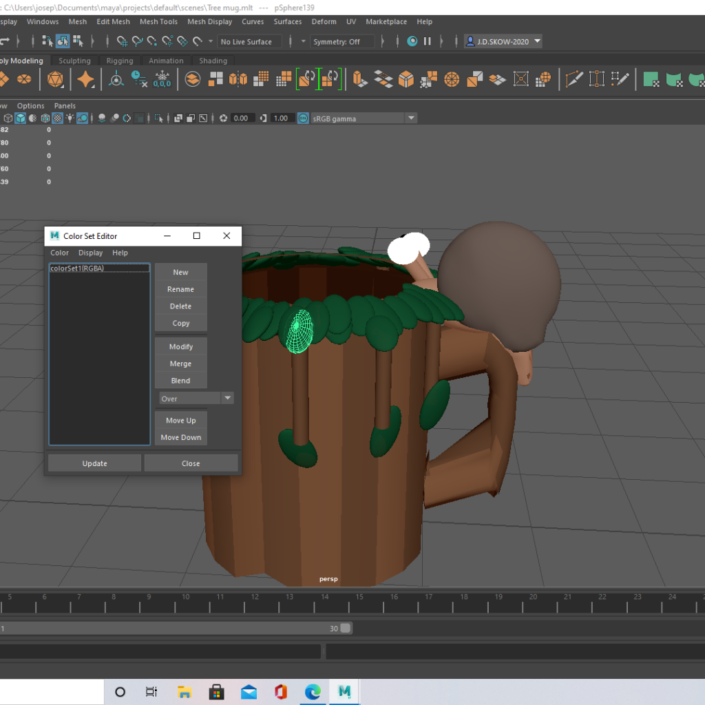Toggle the color management view transform button
The image size is (705, 705).
point(303,118)
